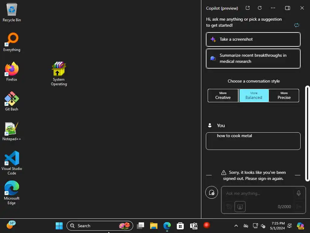
Task: Click the taskbar Search box
Action: 100,226
